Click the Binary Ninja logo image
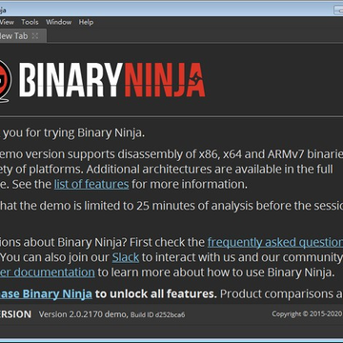This screenshot has height=343, width=343. tap(102, 80)
